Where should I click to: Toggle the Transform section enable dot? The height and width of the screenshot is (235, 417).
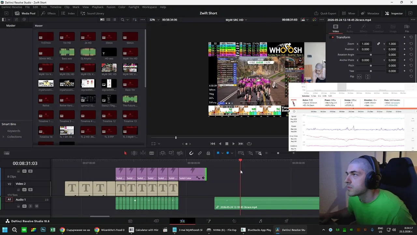(332, 37)
